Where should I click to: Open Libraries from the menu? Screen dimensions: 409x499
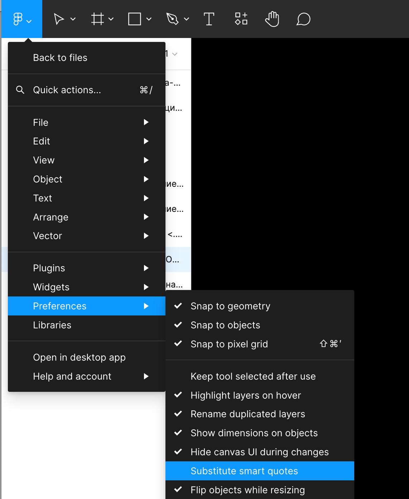pyautogui.click(x=52, y=325)
